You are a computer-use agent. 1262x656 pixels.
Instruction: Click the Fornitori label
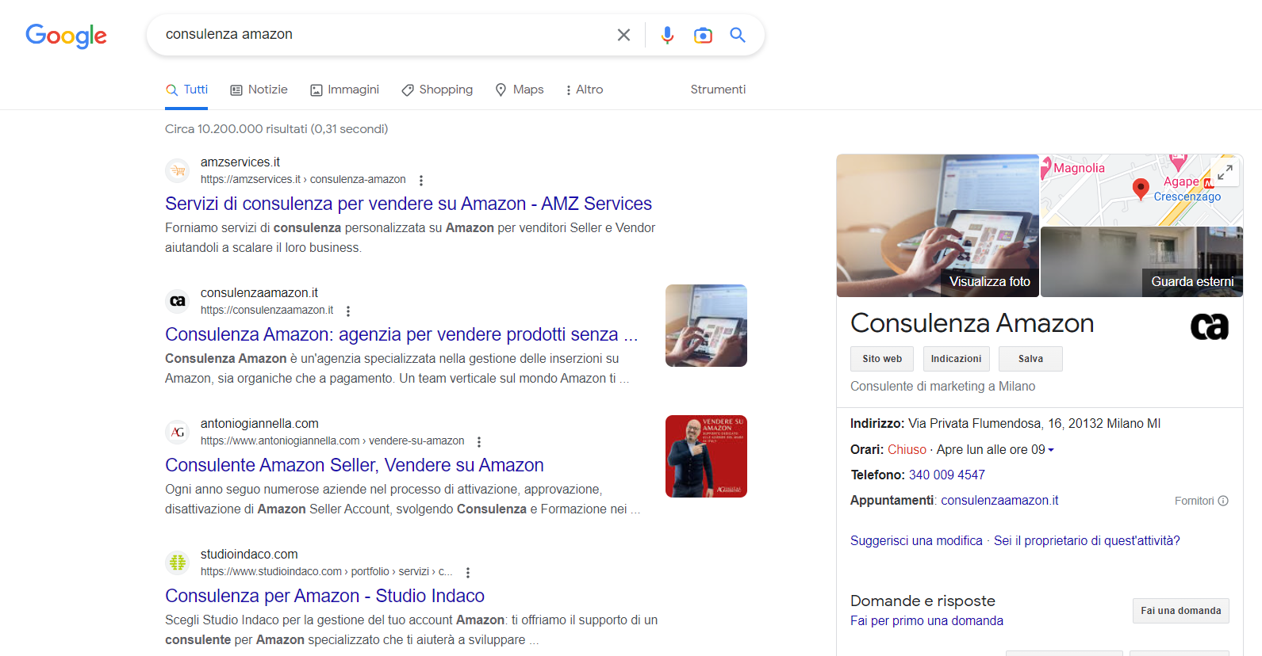click(x=1194, y=501)
